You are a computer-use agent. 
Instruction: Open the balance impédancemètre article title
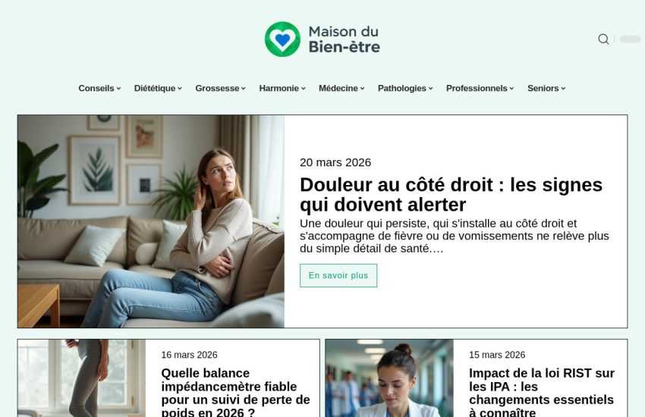(236, 391)
